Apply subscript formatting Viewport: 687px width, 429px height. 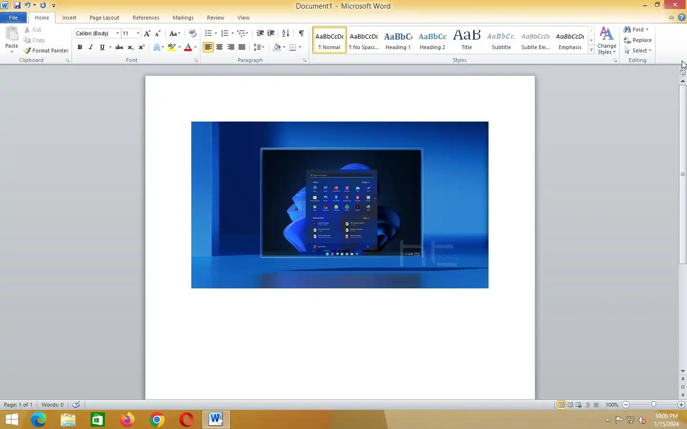tap(130, 47)
